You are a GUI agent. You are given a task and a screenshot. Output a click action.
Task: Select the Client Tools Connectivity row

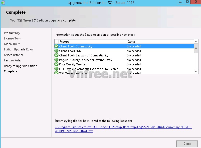124,46
